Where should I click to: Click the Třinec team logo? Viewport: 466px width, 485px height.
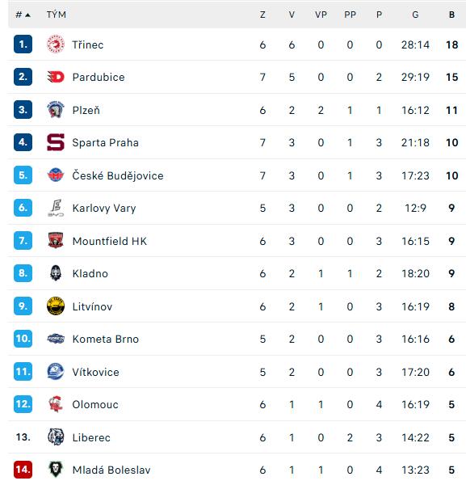click(56, 44)
